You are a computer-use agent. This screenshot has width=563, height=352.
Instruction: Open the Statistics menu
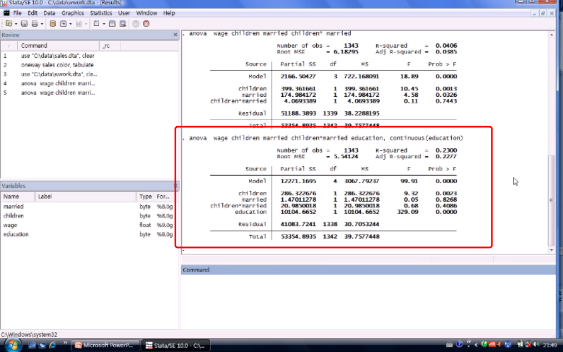coord(101,13)
